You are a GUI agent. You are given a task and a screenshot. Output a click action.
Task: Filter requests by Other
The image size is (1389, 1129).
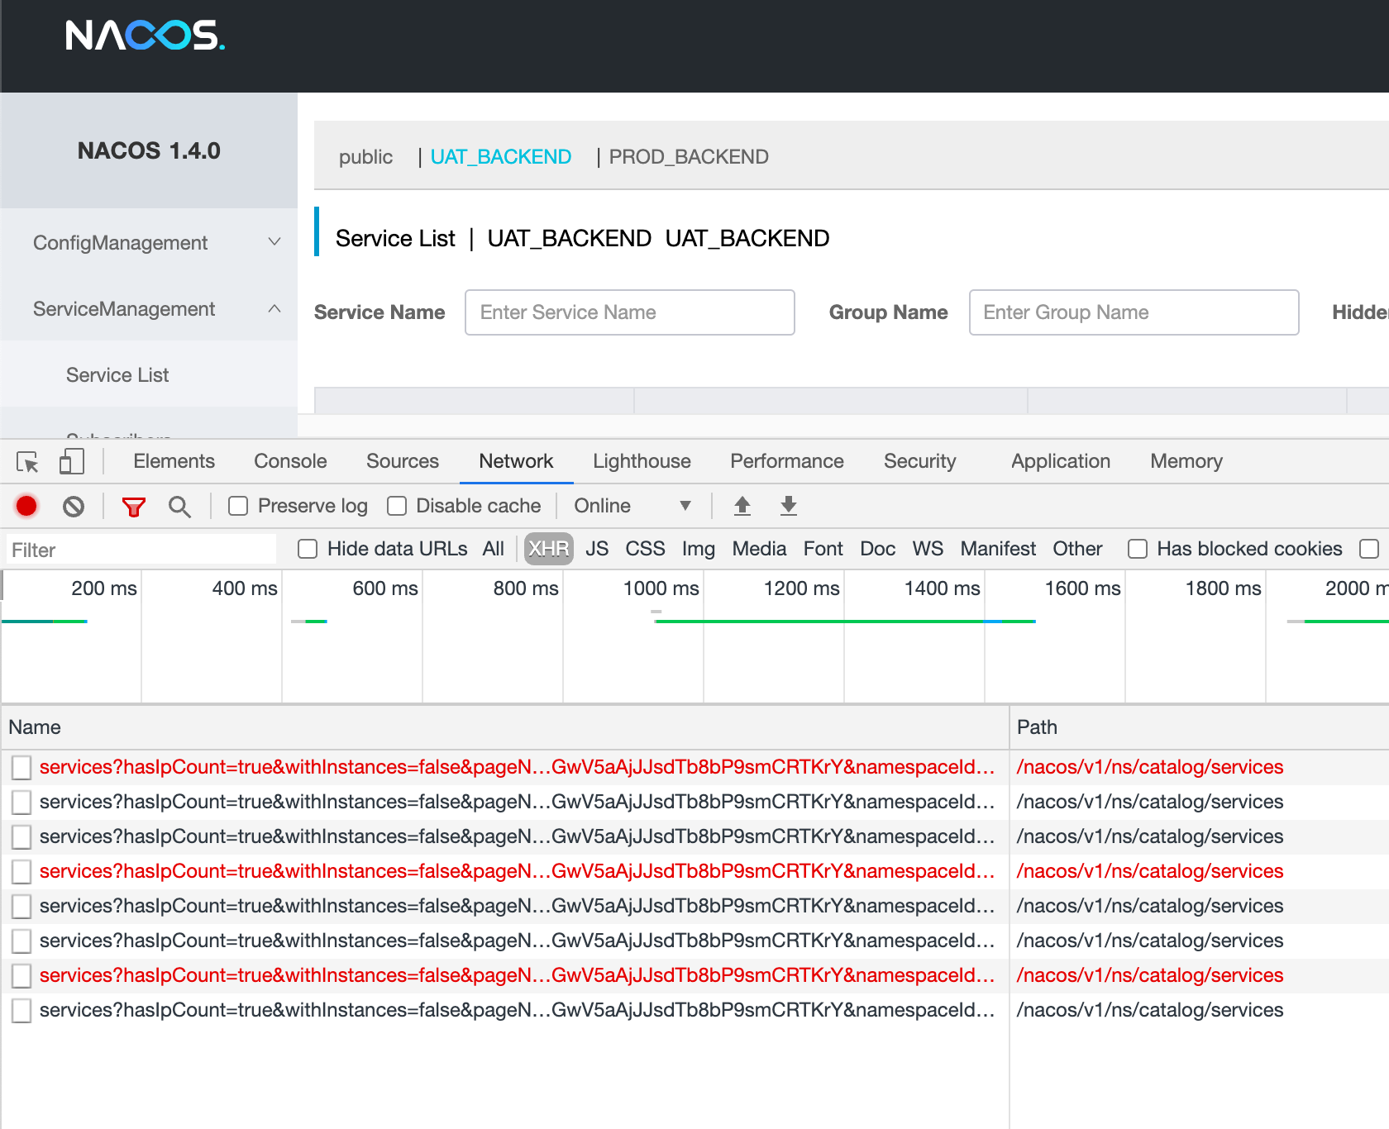(x=1077, y=549)
